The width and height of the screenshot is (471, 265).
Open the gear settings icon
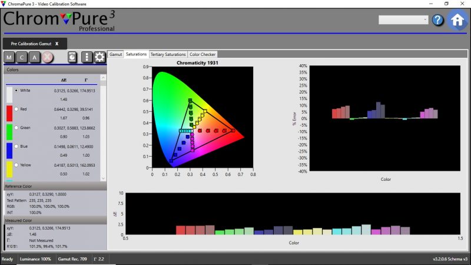pyautogui.click(x=99, y=57)
